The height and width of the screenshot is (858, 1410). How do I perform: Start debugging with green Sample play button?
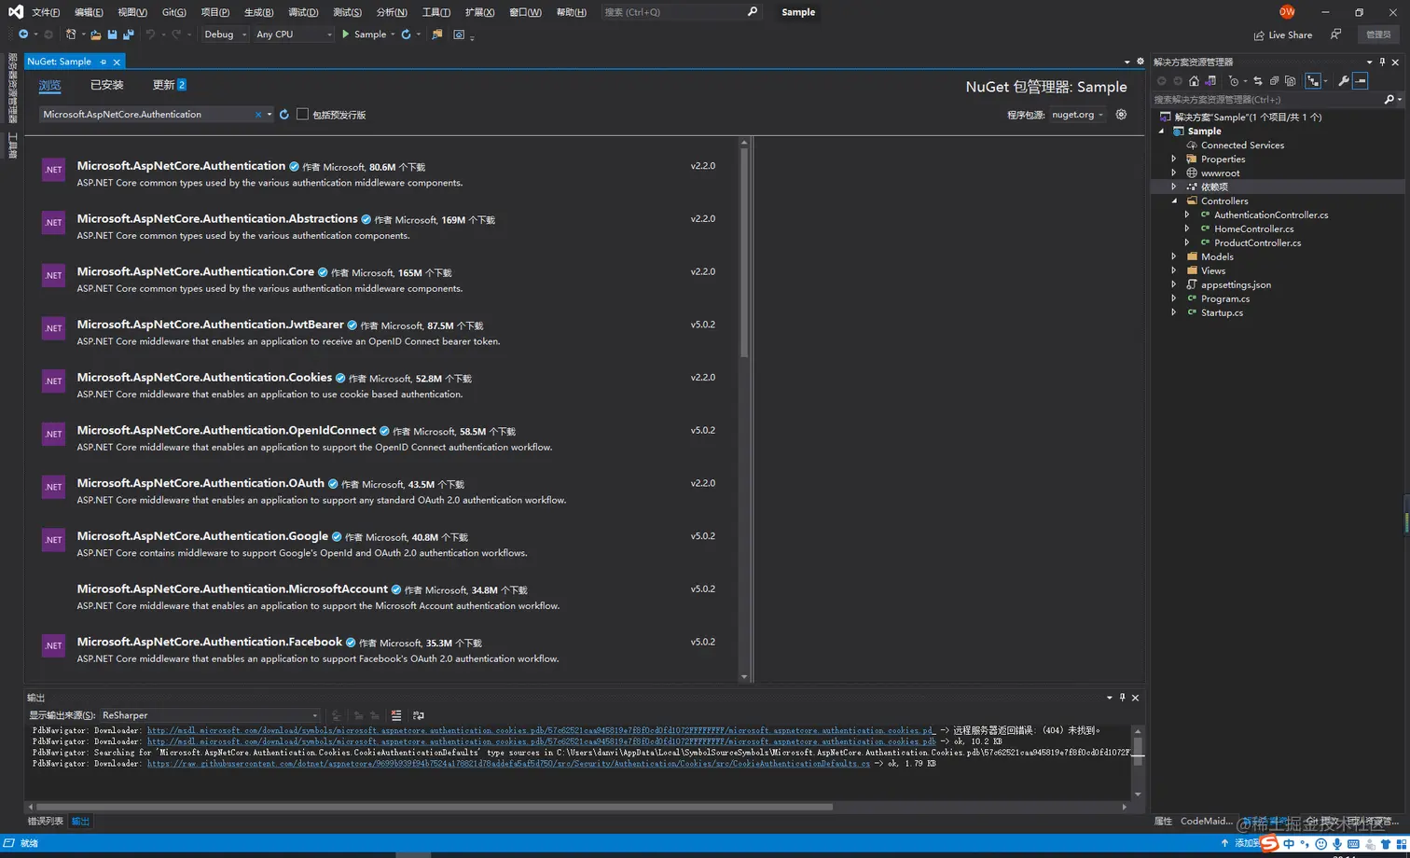tap(365, 35)
